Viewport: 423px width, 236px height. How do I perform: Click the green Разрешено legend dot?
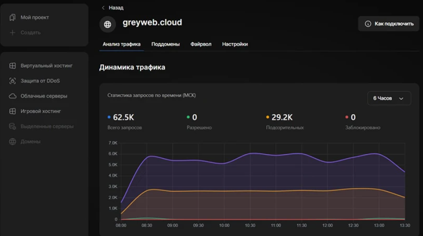pyautogui.click(x=188, y=118)
